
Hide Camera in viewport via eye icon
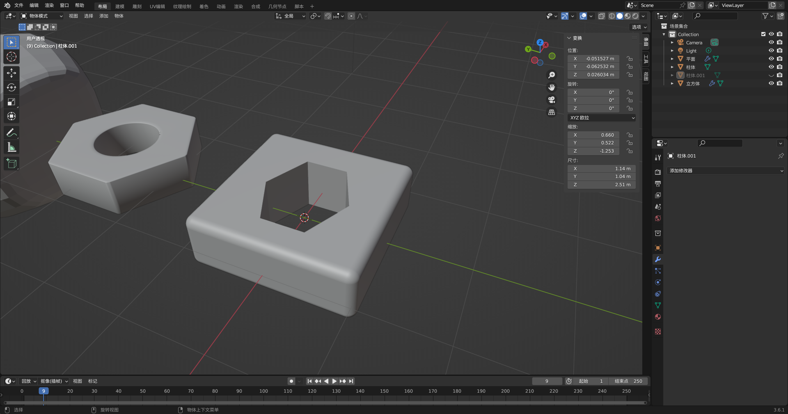pyautogui.click(x=771, y=42)
